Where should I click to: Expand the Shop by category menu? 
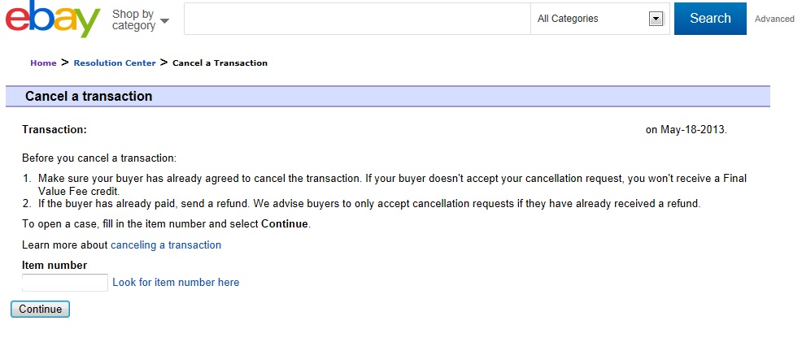pos(141,19)
